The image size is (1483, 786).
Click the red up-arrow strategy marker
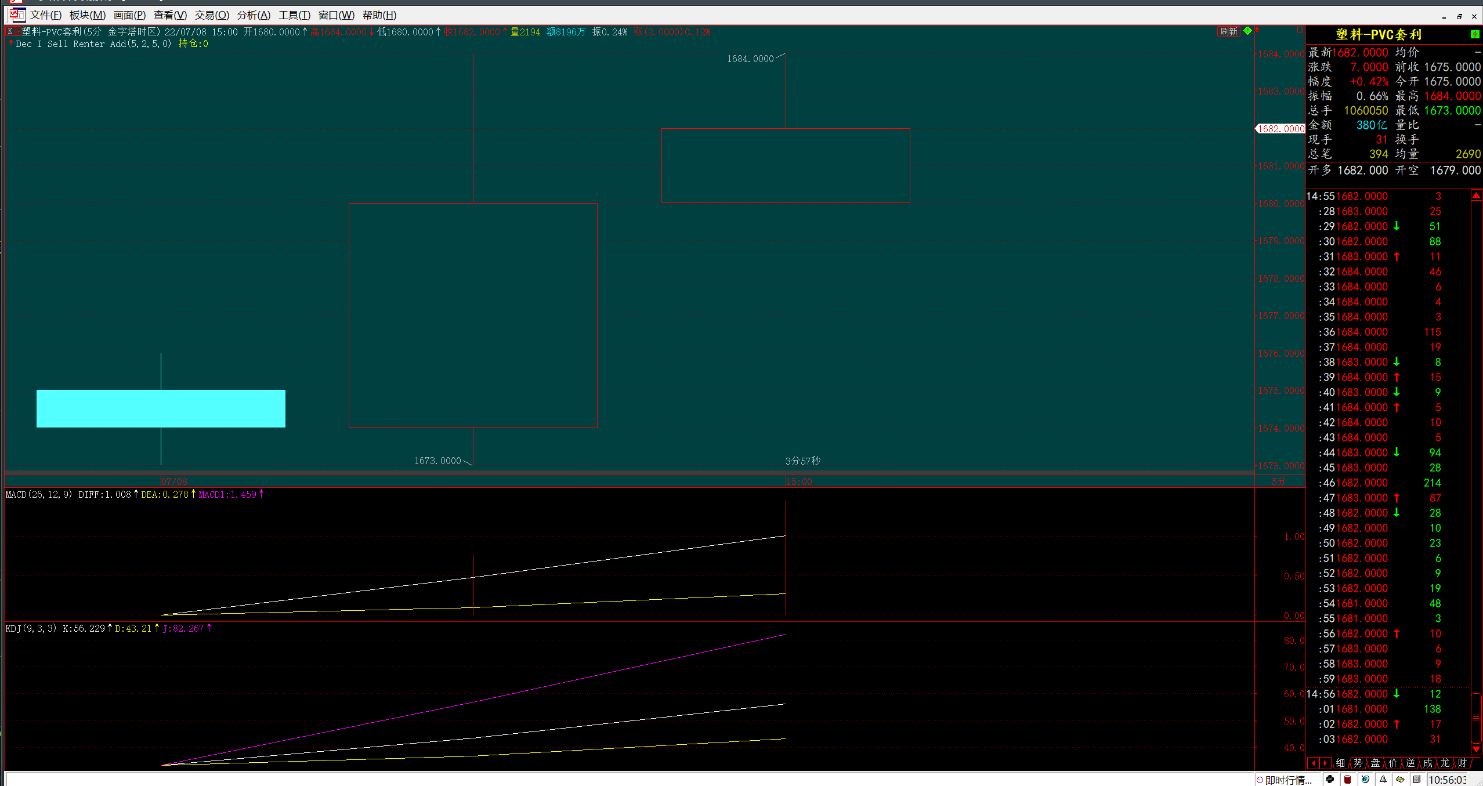tap(10, 43)
